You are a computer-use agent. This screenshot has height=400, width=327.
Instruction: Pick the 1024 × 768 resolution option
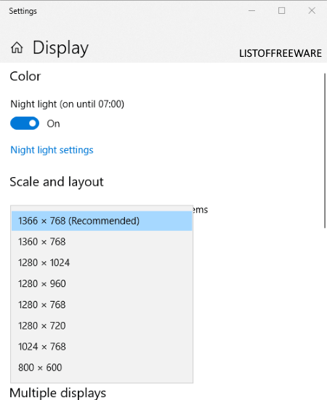click(102, 347)
